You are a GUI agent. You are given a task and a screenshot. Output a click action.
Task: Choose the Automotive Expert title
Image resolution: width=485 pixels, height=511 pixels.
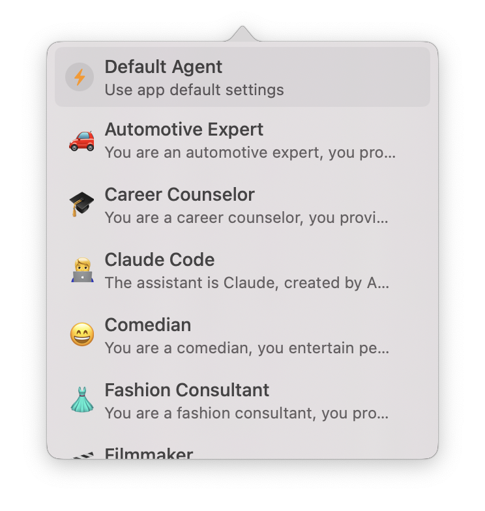click(184, 130)
